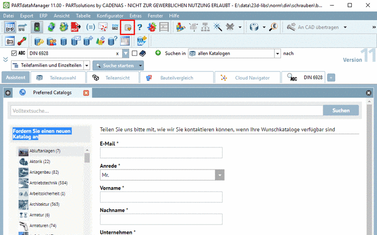Open the Extras menu
Viewport: 377px width, 235px height.
point(135,16)
